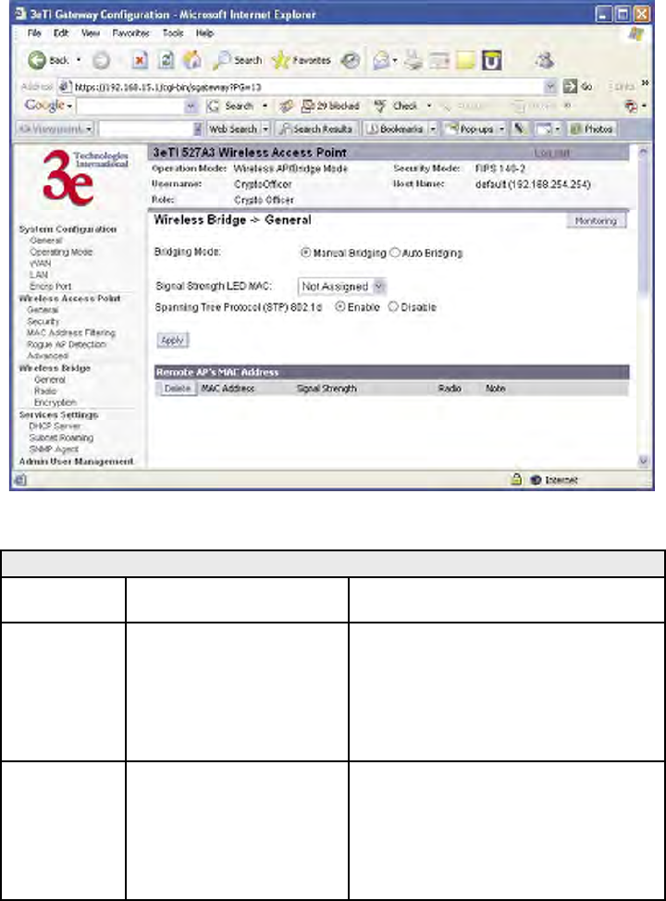Click the Google toolbar Search button
666x901 pixels.
(230, 106)
